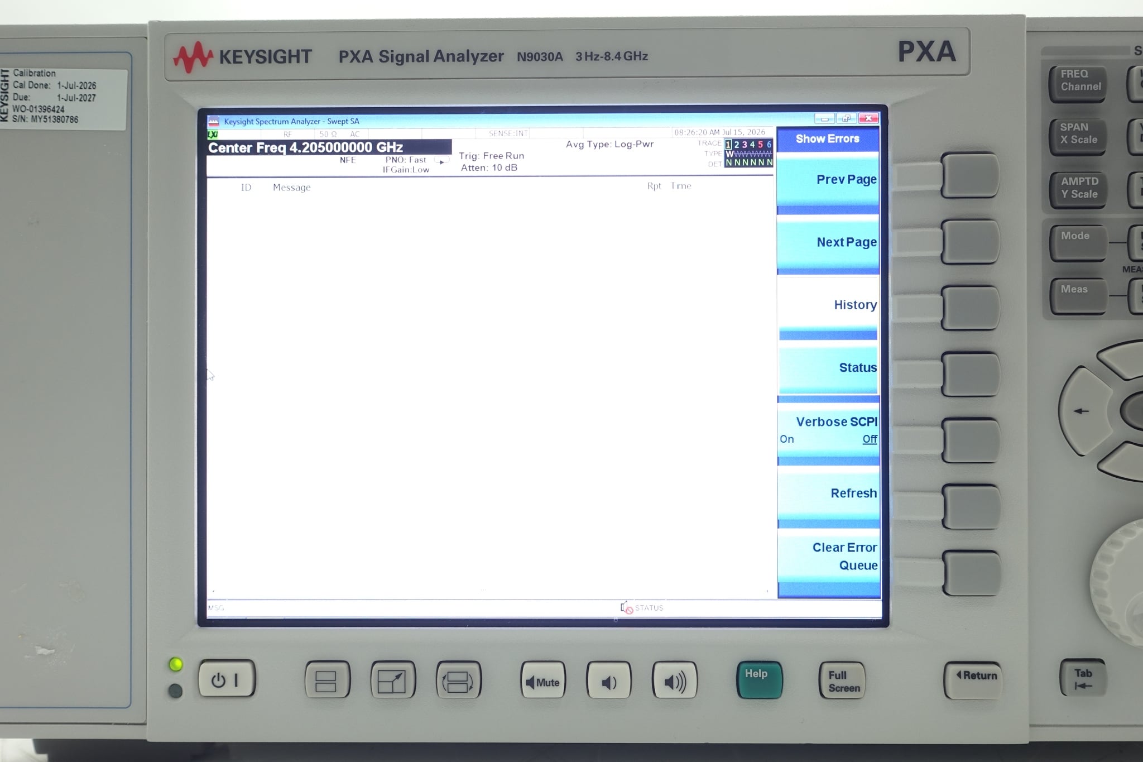Push the Return key
This screenshot has height=762, width=1143.
[x=973, y=680]
